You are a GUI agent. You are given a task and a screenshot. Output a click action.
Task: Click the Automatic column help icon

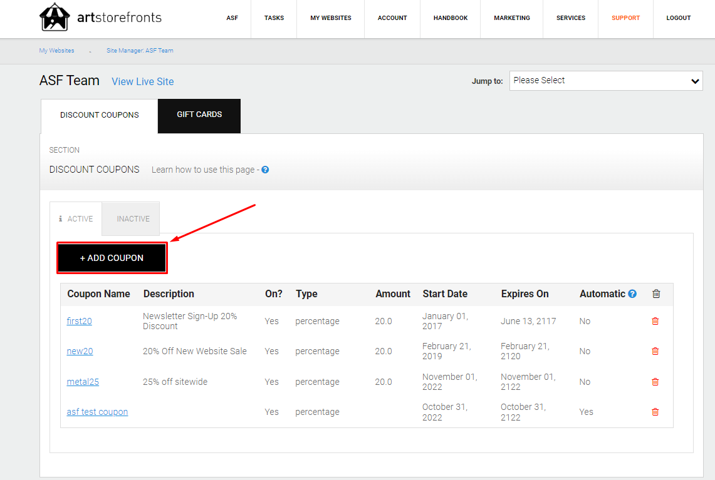[632, 294]
